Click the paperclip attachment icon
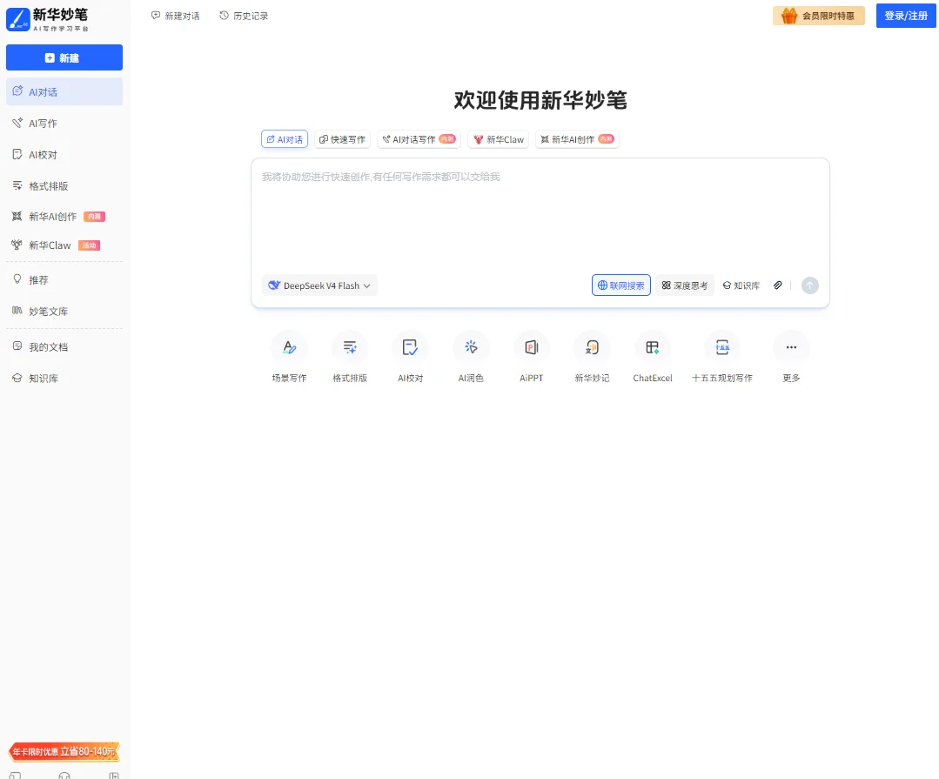Screen dimensions: 939x779 pos(777,285)
